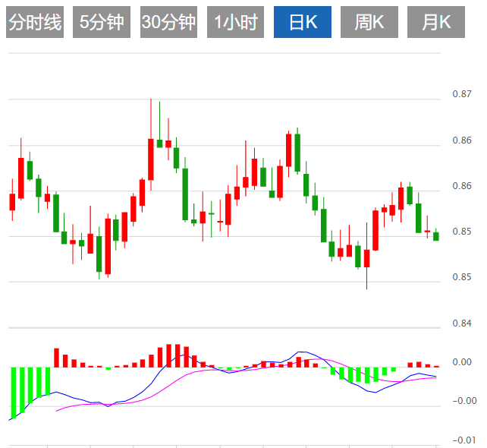Select the 30分钟 interval tab
Viewport: 487px width, 448px height.
pyautogui.click(x=168, y=22)
